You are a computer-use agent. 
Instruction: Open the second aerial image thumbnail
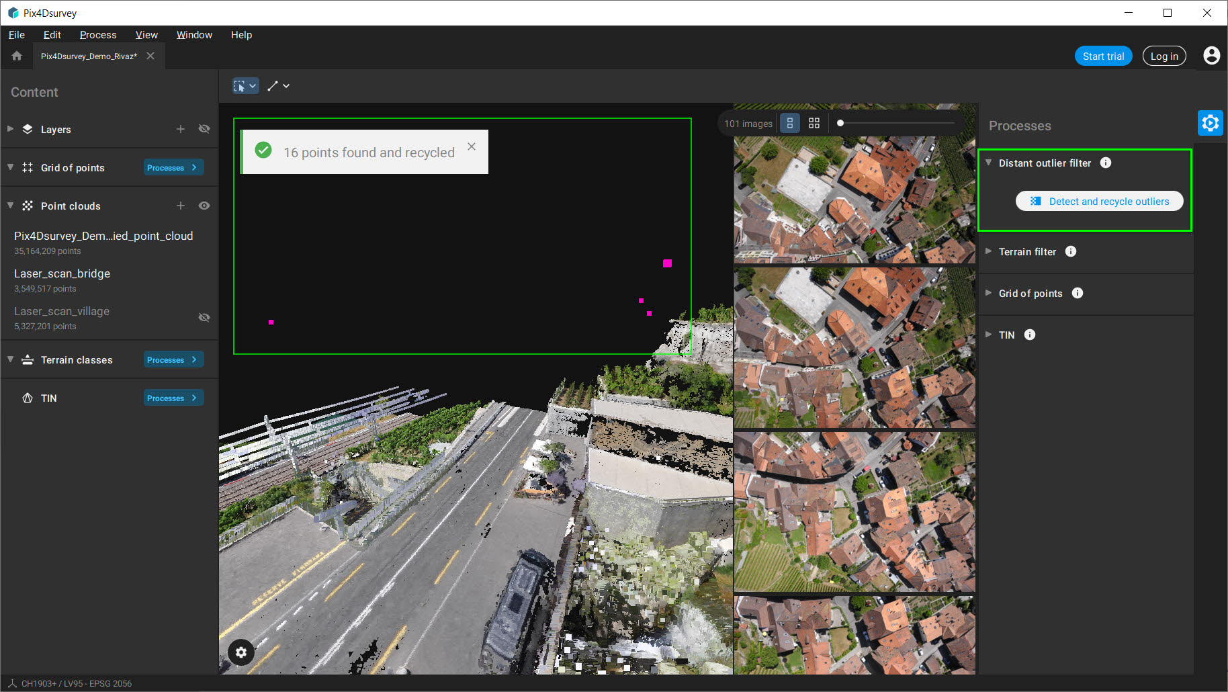tap(854, 347)
